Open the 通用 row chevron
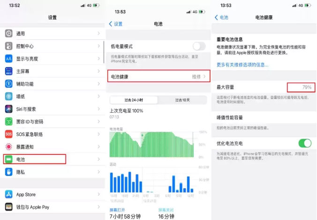This screenshot has width=317, height=220. click(x=98, y=33)
